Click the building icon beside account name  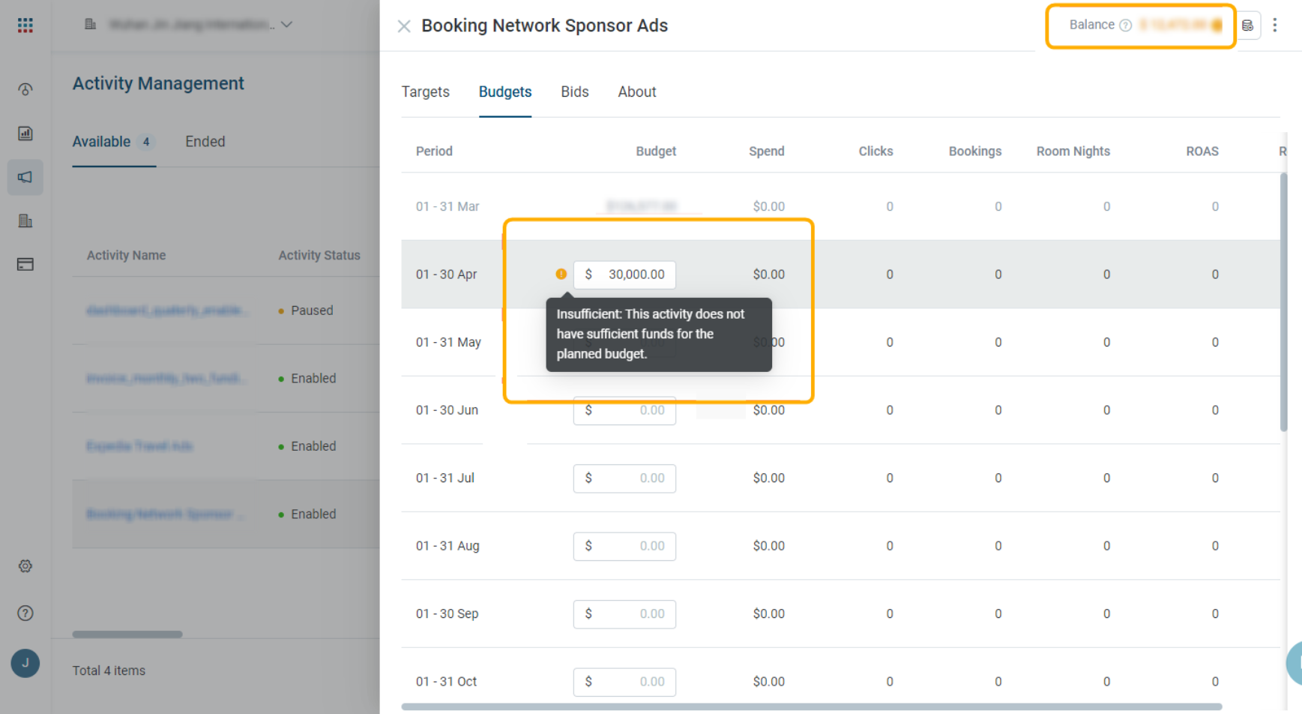pos(91,25)
